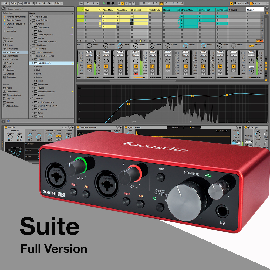Toggle computer MIDI keyboard icon
The width and height of the screenshot is (270, 270).
(235, 3)
